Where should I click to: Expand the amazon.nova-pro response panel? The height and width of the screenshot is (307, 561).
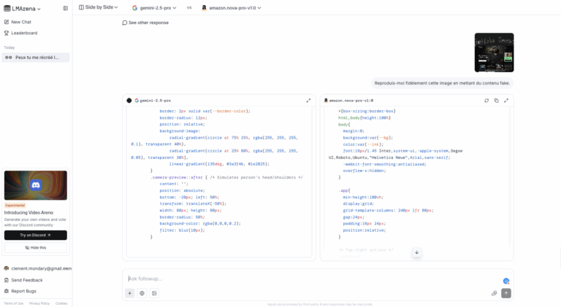[x=506, y=101]
